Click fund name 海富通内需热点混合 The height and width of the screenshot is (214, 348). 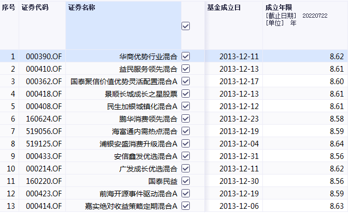(145, 131)
